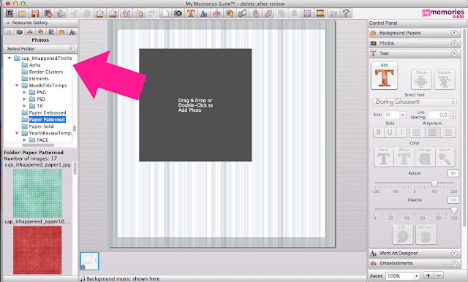Toggle Italic style button
This screenshot has height=282, width=468.
pyautogui.click(x=401, y=132)
